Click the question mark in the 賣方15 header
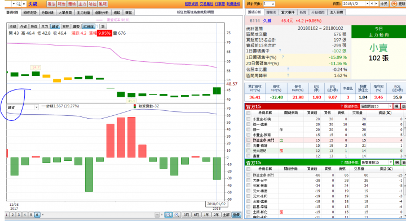The image size is (406, 221). tap(342, 163)
